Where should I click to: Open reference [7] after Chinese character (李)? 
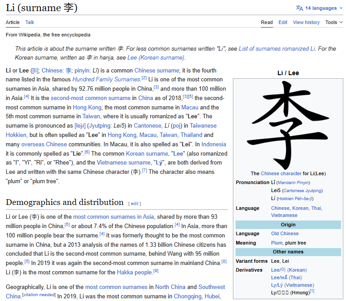144,170
